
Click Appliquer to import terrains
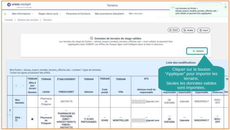[198, 51]
